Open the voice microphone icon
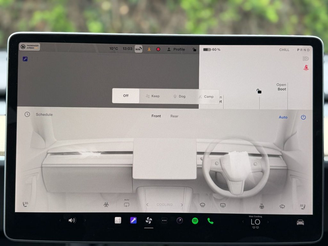328x246 pixels. point(134,220)
